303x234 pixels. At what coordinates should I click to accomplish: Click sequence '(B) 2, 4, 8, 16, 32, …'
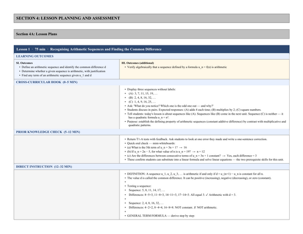click(142, 98)
